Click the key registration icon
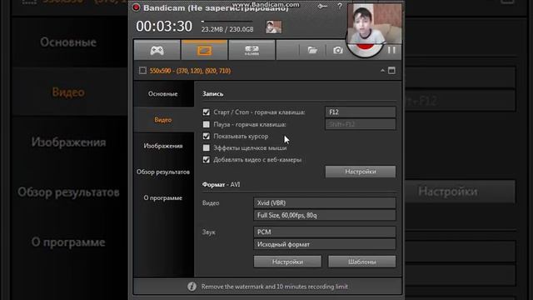 point(322,6)
